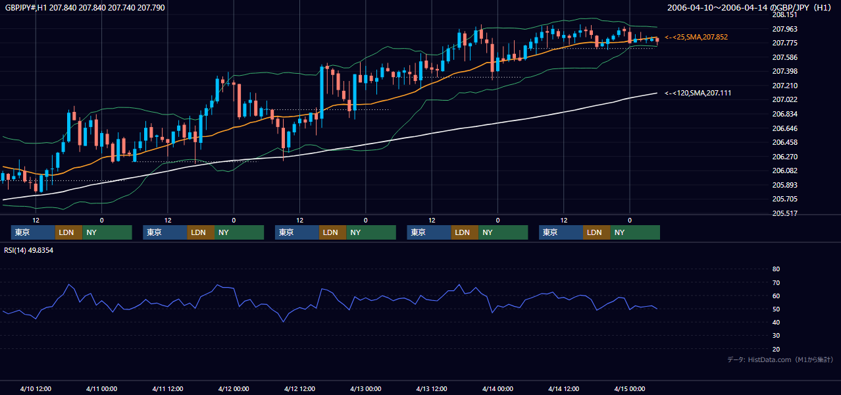Click price axis value 205.893
This screenshot has height=395, width=841.
[784, 185]
